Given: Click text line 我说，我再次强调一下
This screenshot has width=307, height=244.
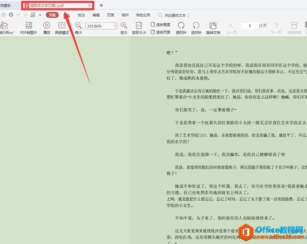Looking at the screenshot, I should point(230,154).
